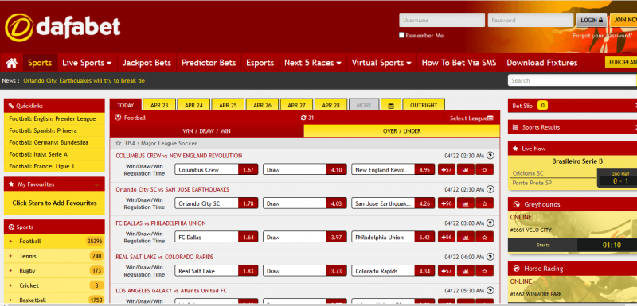637x306 pixels.
Task: Click help icon for Real Salt Lake match time
Action: (x=490, y=257)
